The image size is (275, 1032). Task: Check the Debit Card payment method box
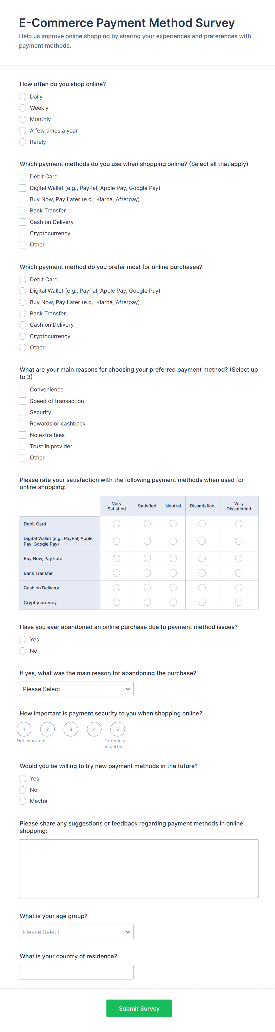23,177
